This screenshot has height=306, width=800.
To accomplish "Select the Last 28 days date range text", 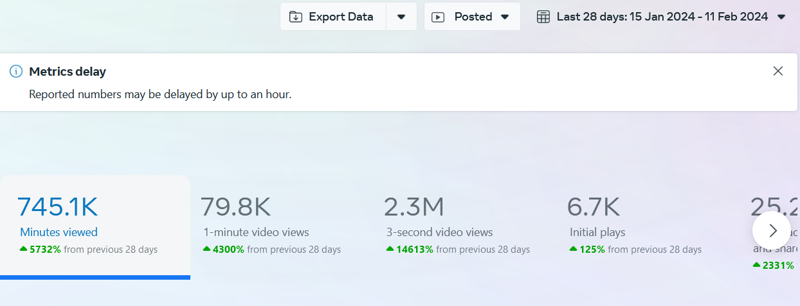I will pos(662,17).
